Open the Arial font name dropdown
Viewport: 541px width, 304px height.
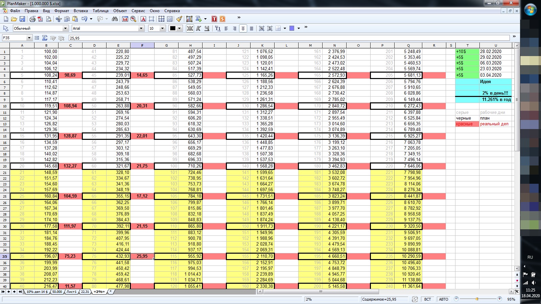(141, 28)
